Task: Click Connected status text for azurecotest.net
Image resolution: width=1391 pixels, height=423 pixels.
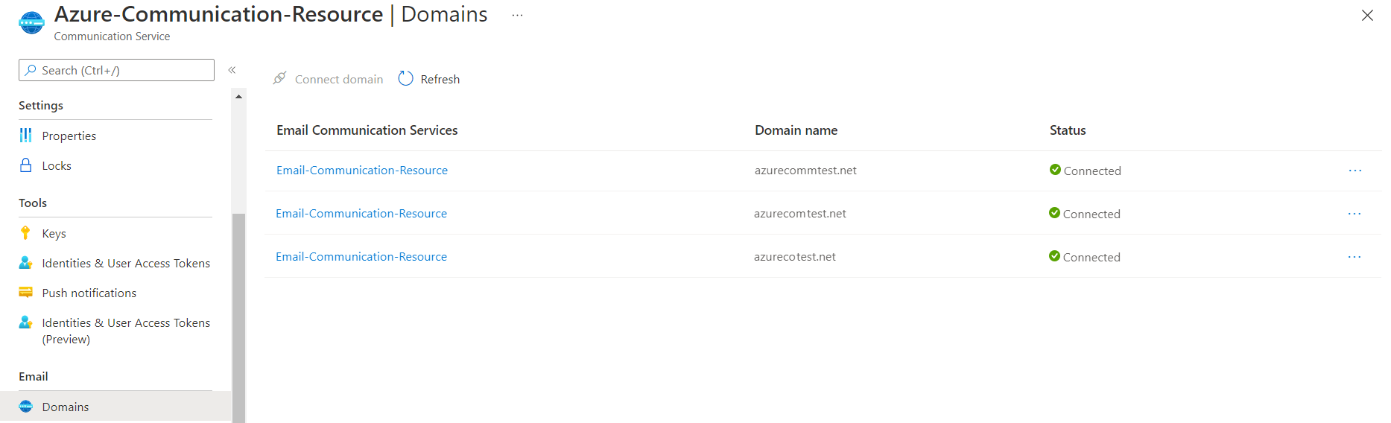Action: click(1091, 257)
